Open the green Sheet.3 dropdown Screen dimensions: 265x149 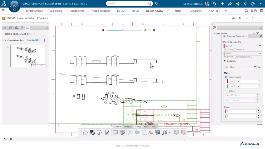tap(243, 53)
